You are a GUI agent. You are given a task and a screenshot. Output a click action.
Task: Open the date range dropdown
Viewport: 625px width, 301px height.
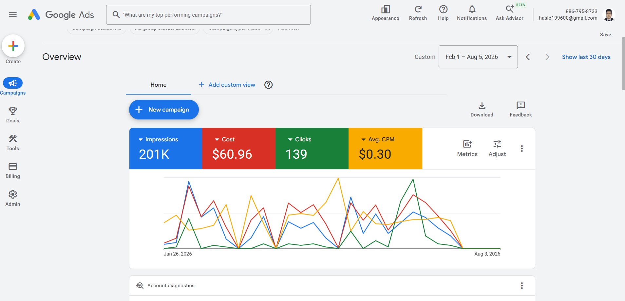tap(478, 57)
